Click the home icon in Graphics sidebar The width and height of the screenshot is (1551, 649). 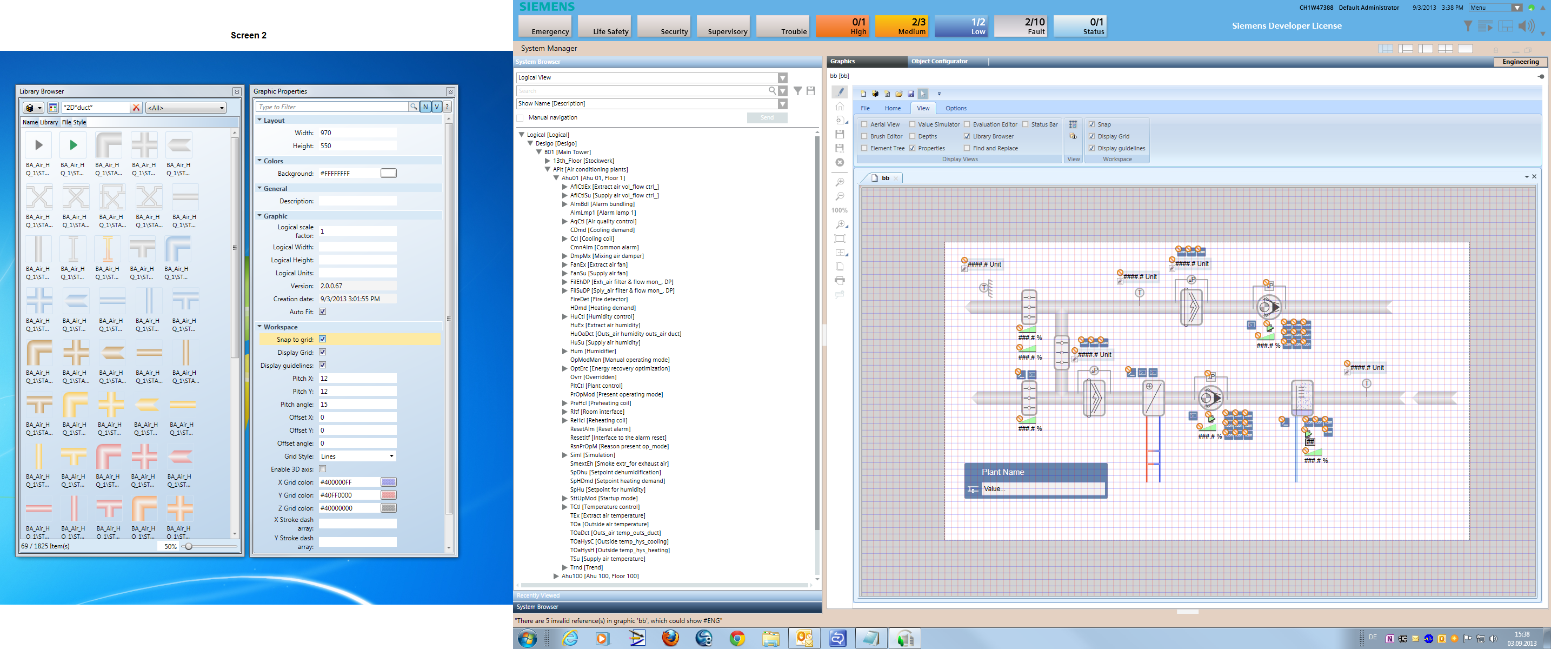pyautogui.click(x=840, y=106)
